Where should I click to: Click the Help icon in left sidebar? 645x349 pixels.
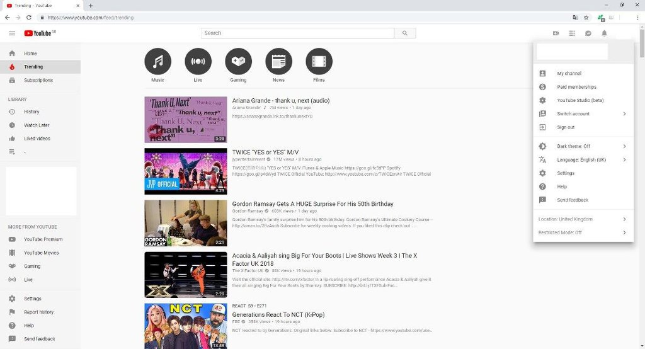coord(12,326)
